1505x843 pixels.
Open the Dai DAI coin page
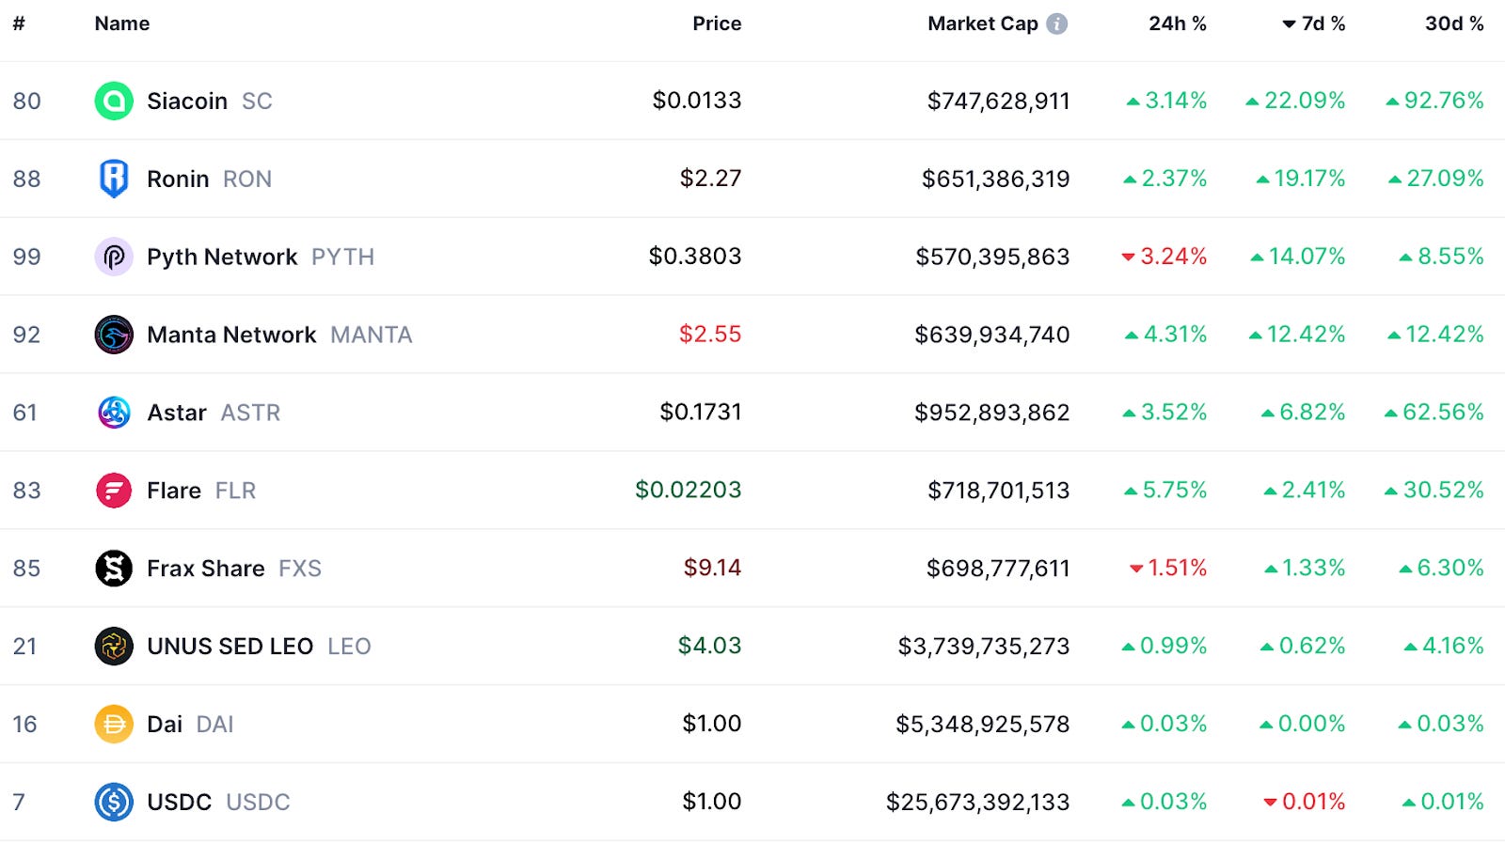tap(190, 725)
